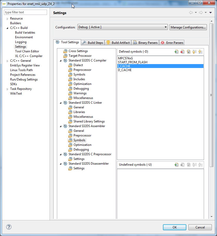Viewport: 217px width, 236px height.
Task: Click the settings pane vertical scrollbar thumb
Action: [x=212, y=95]
